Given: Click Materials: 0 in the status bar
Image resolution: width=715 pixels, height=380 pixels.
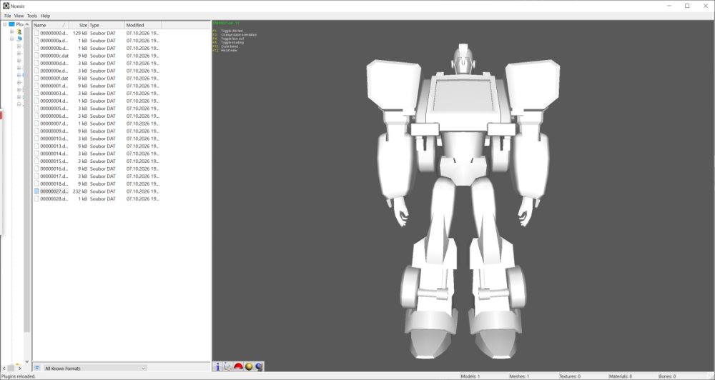Looking at the screenshot, I should click(x=620, y=376).
